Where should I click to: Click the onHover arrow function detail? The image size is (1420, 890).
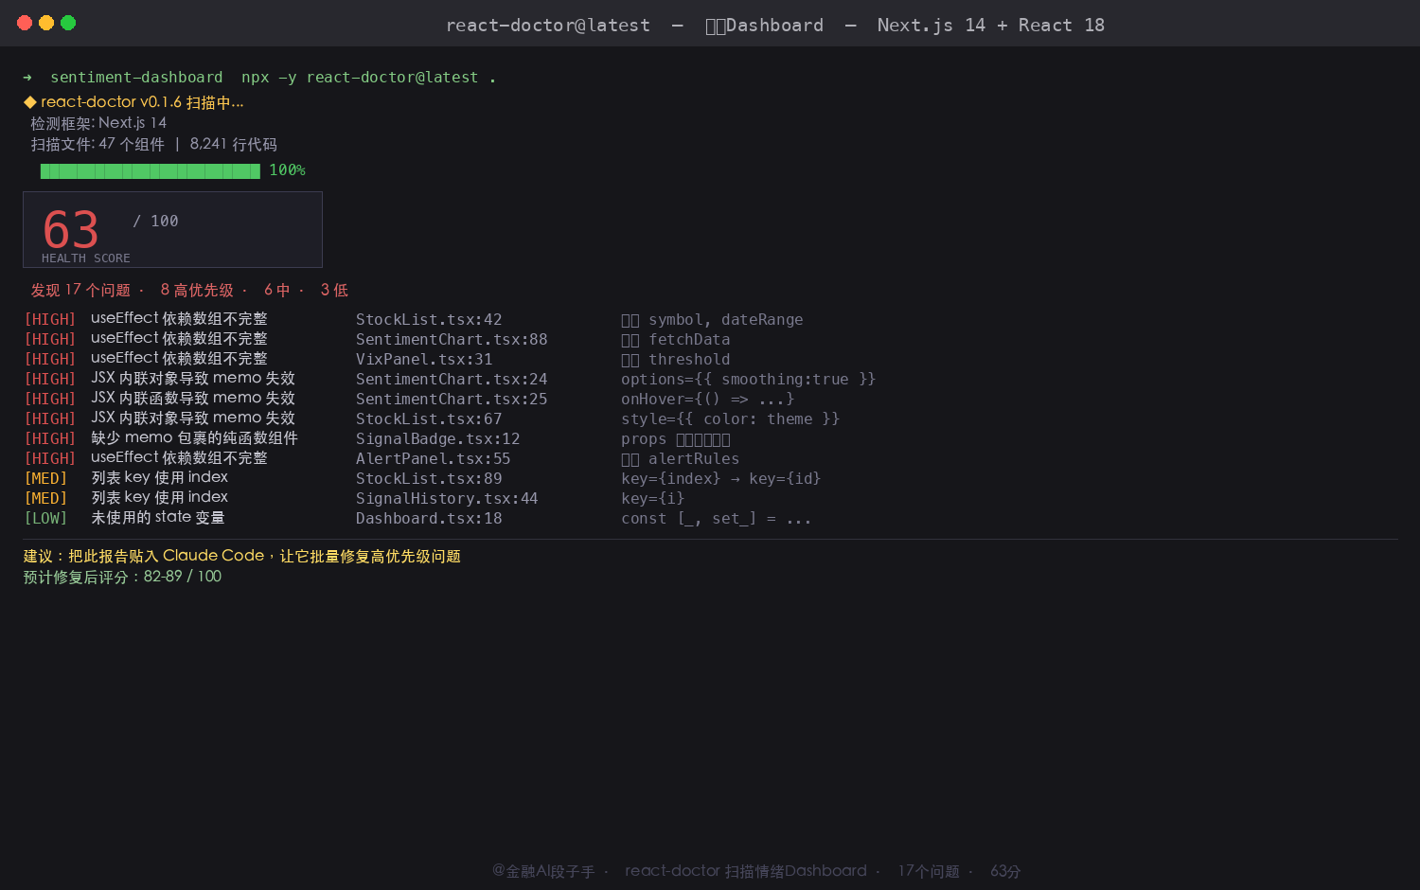[707, 400]
